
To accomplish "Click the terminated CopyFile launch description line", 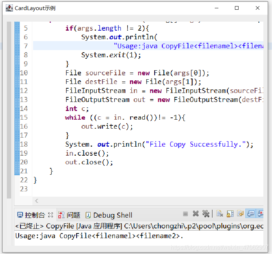I will click(139, 226).
